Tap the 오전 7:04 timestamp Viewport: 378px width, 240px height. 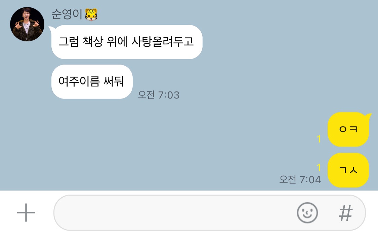pos(300,179)
